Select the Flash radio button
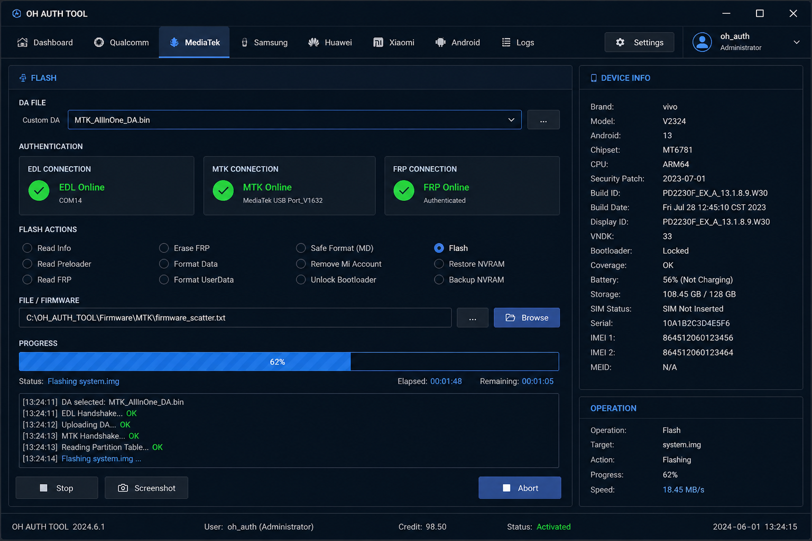 (439, 248)
